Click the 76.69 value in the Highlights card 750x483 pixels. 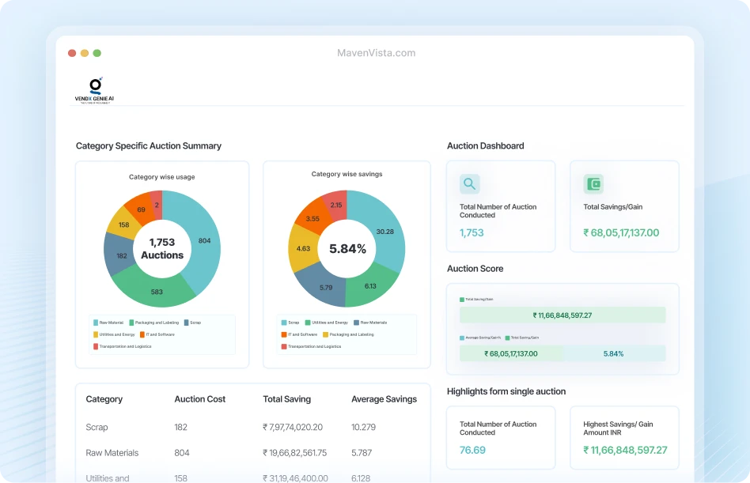click(x=472, y=450)
